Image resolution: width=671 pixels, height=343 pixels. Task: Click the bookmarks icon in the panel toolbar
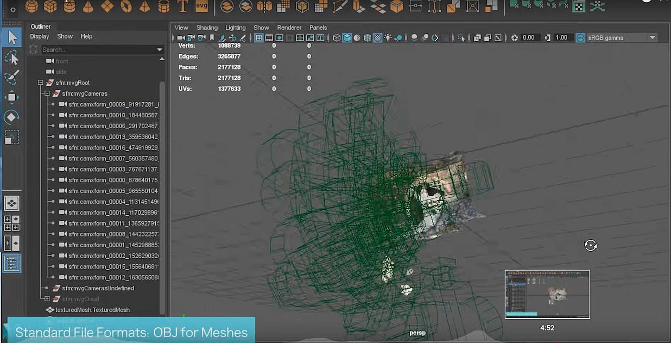[212, 38]
